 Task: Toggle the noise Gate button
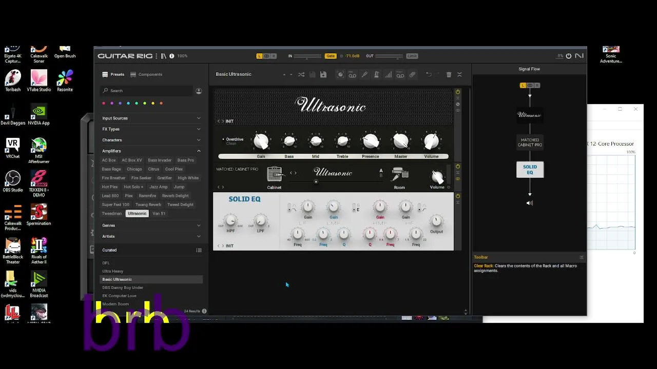click(x=331, y=56)
